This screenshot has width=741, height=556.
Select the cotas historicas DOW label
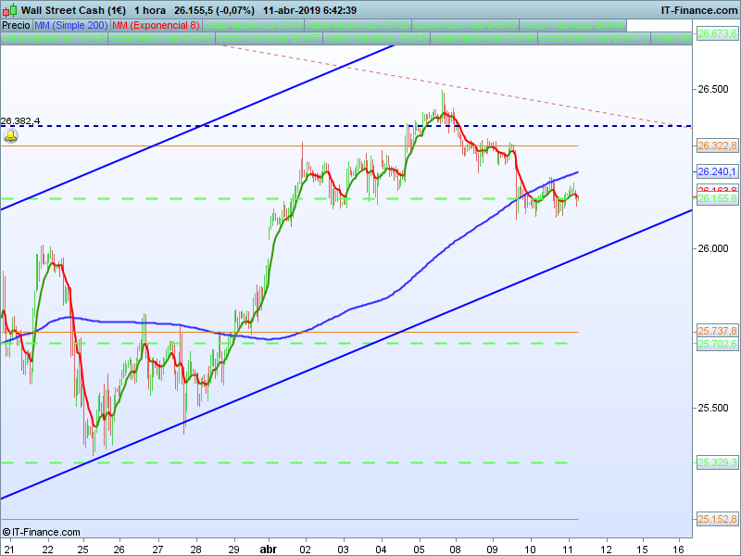pos(253,26)
